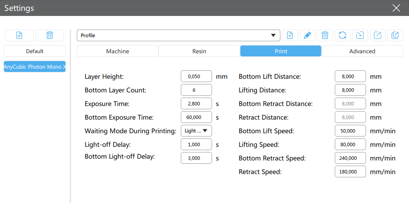Rename profile using the pencil icon

pyautogui.click(x=308, y=35)
